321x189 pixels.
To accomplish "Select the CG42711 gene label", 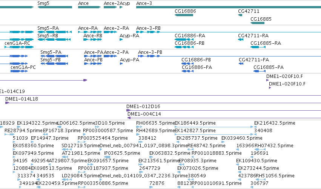I will (x=249, y=11).
